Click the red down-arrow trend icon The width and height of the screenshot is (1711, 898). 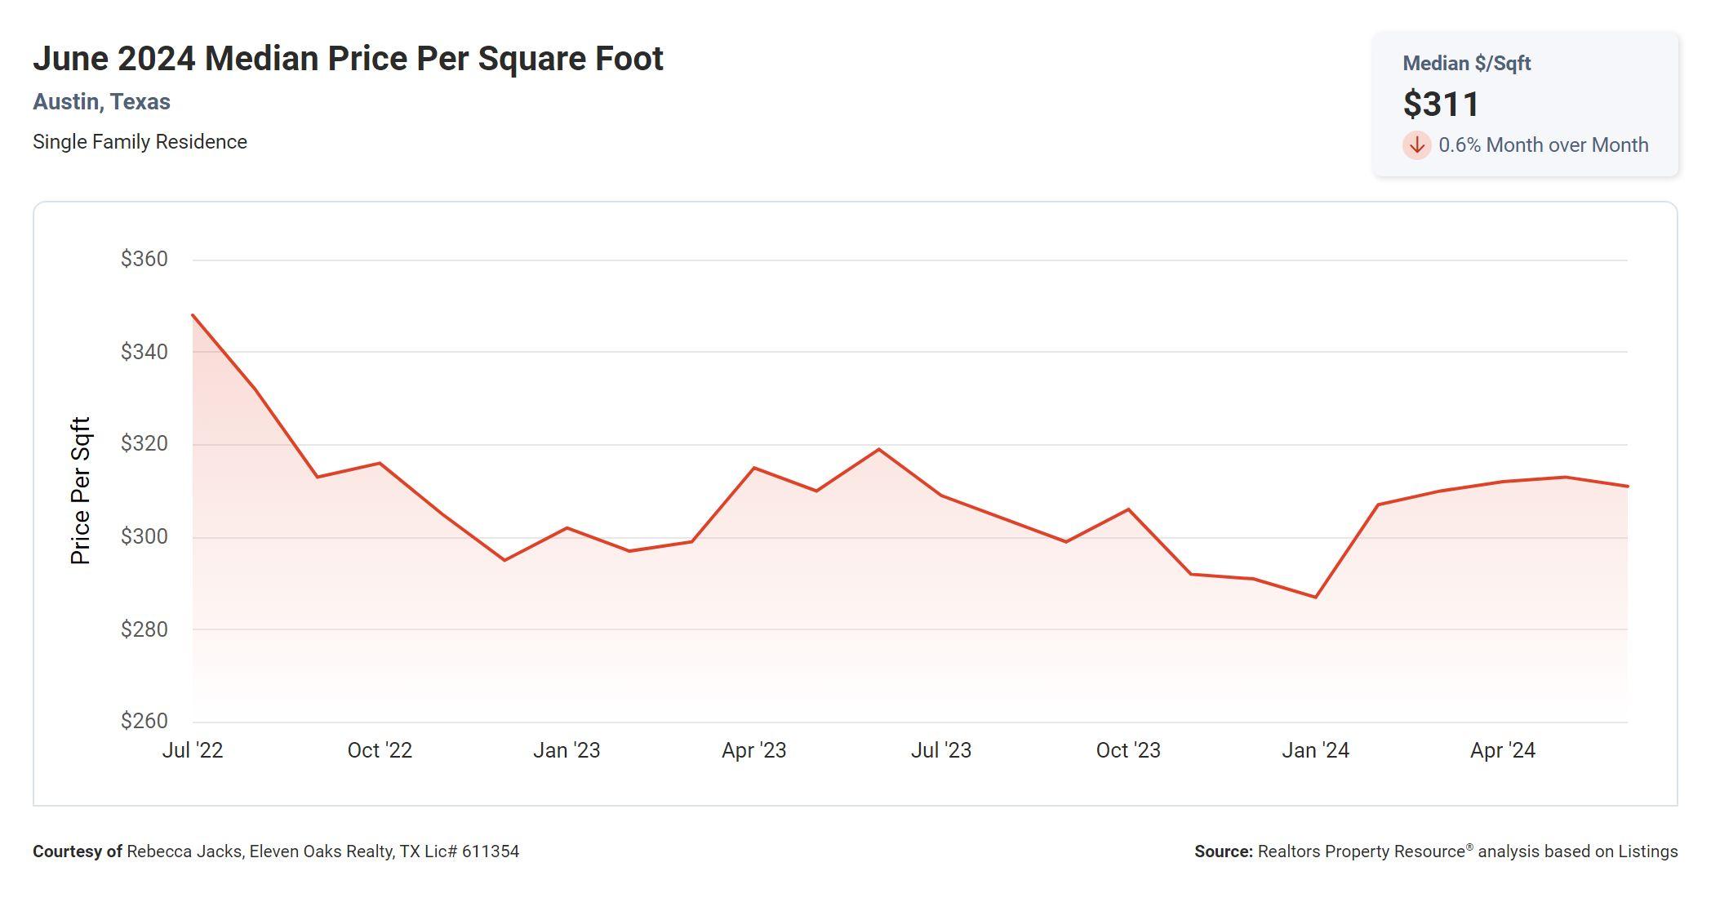tap(1416, 145)
